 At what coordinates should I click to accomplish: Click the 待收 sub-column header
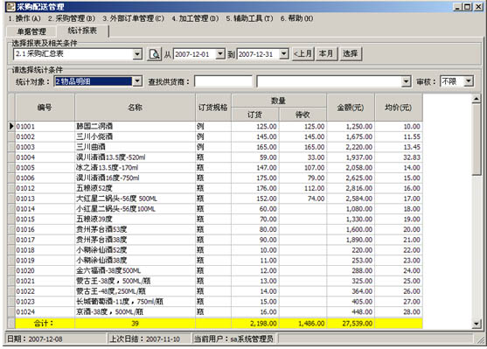[303, 115]
